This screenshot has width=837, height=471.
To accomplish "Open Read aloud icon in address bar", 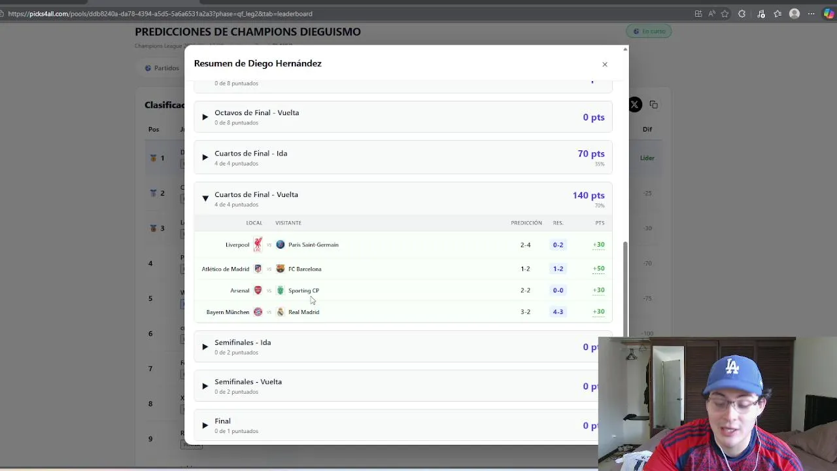I will 711,14.
